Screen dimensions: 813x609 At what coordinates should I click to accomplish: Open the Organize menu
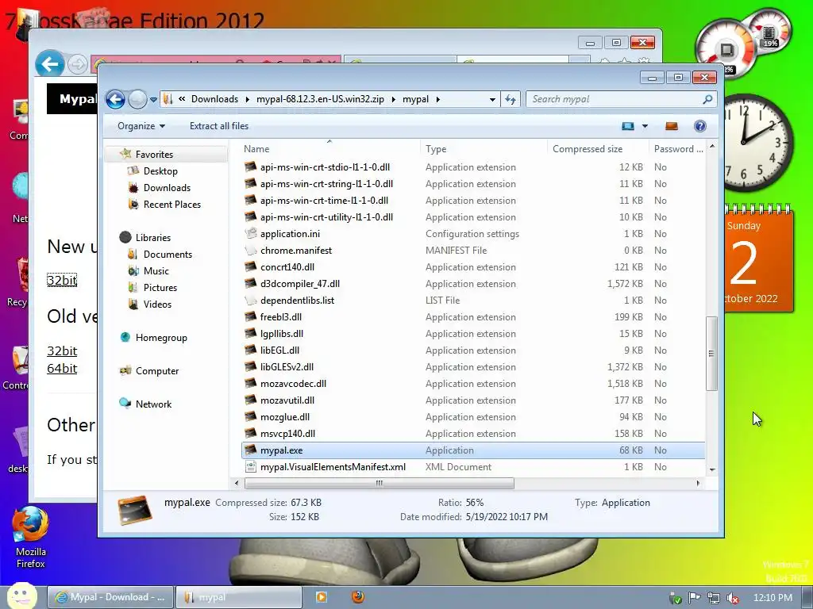pyautogui.click(x=141, y=126)
